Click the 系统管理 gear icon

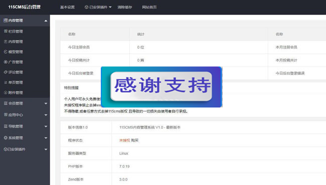coord(6,137)
